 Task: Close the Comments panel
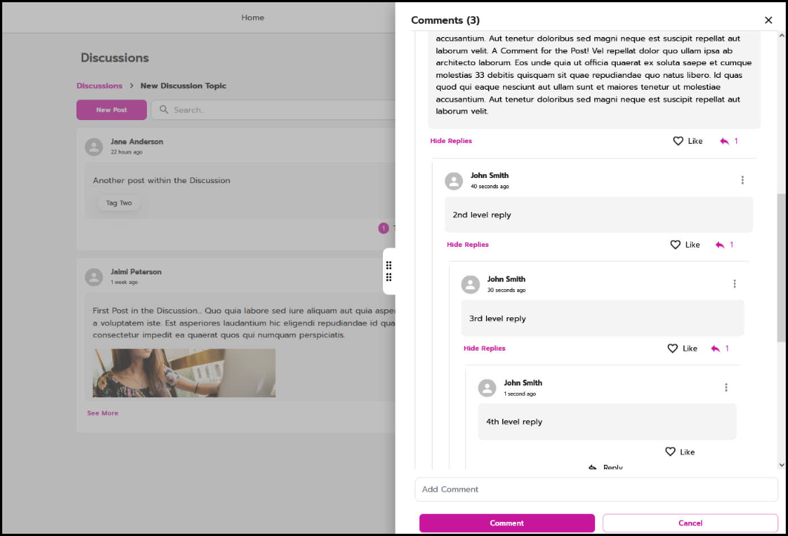pyautogui.click(x=768, y=20)
